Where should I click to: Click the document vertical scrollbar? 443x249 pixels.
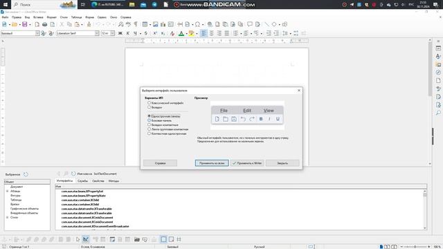pos(430,102)
